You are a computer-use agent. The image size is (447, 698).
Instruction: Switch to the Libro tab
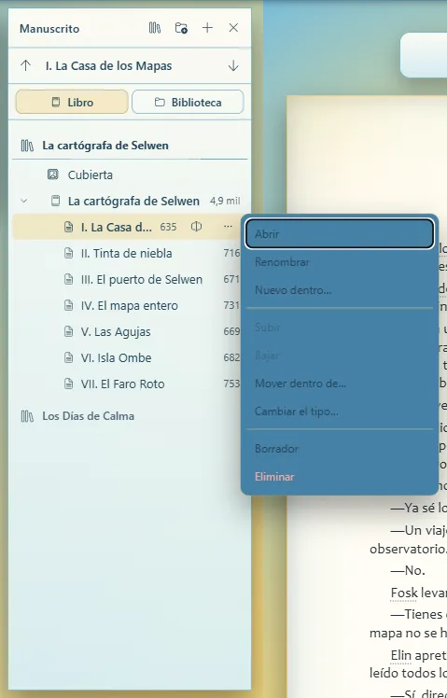(72, 102)
